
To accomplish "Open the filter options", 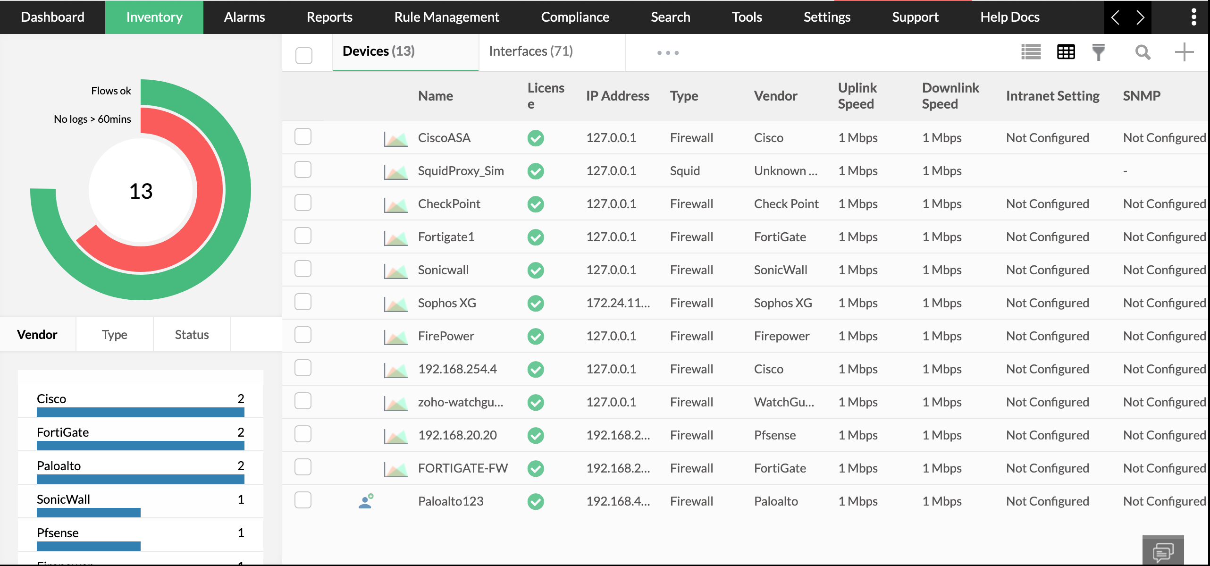I will 1099,52.
